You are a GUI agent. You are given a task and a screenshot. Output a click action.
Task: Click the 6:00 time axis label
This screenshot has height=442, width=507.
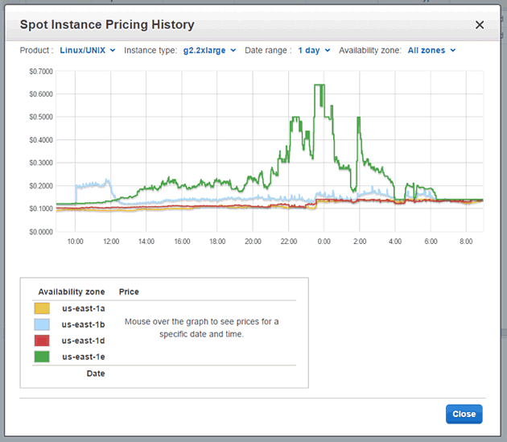tap(431, 242)
